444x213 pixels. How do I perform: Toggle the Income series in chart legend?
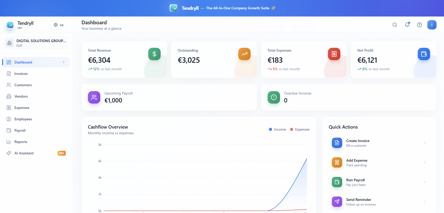click(277, 129)
